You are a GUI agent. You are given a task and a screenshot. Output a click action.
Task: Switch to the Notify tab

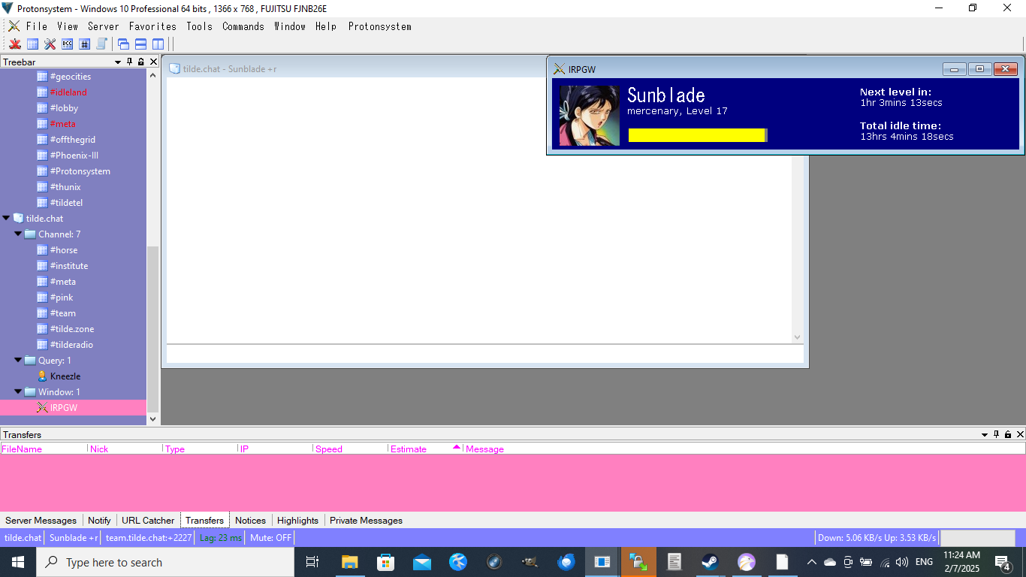(x=99, y=520)
